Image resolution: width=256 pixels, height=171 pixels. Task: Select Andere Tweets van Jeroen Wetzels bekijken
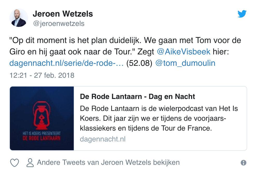[x=108, y=163]
